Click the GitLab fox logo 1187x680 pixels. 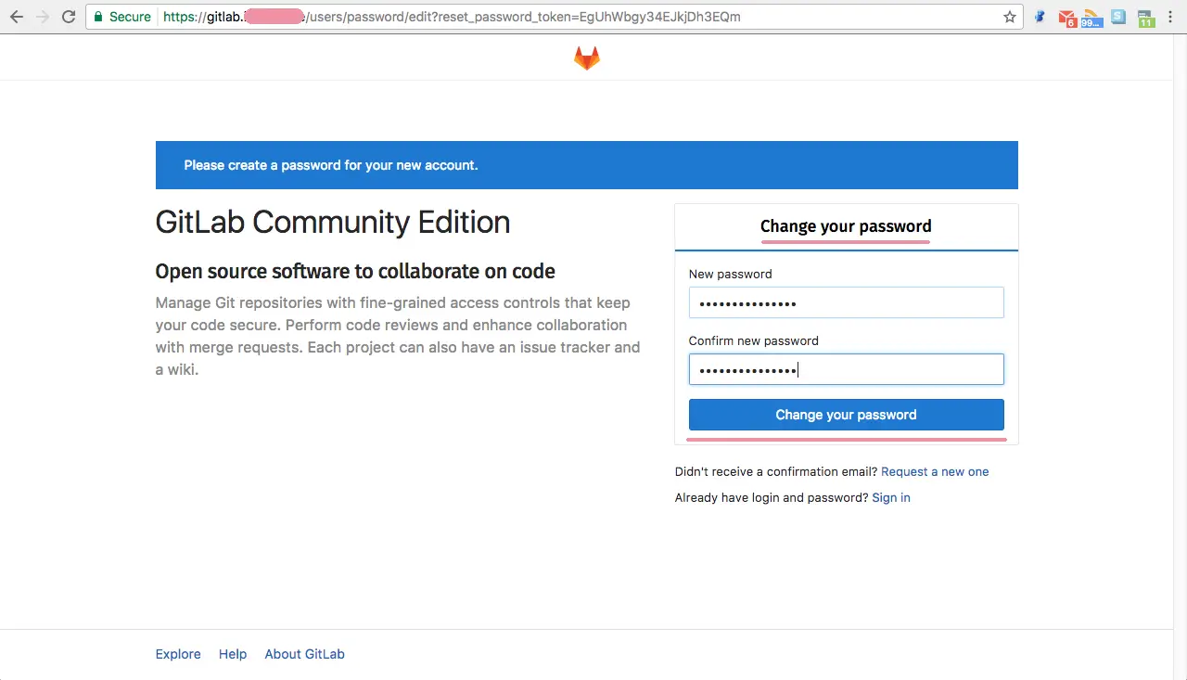[x=587, y=58]
